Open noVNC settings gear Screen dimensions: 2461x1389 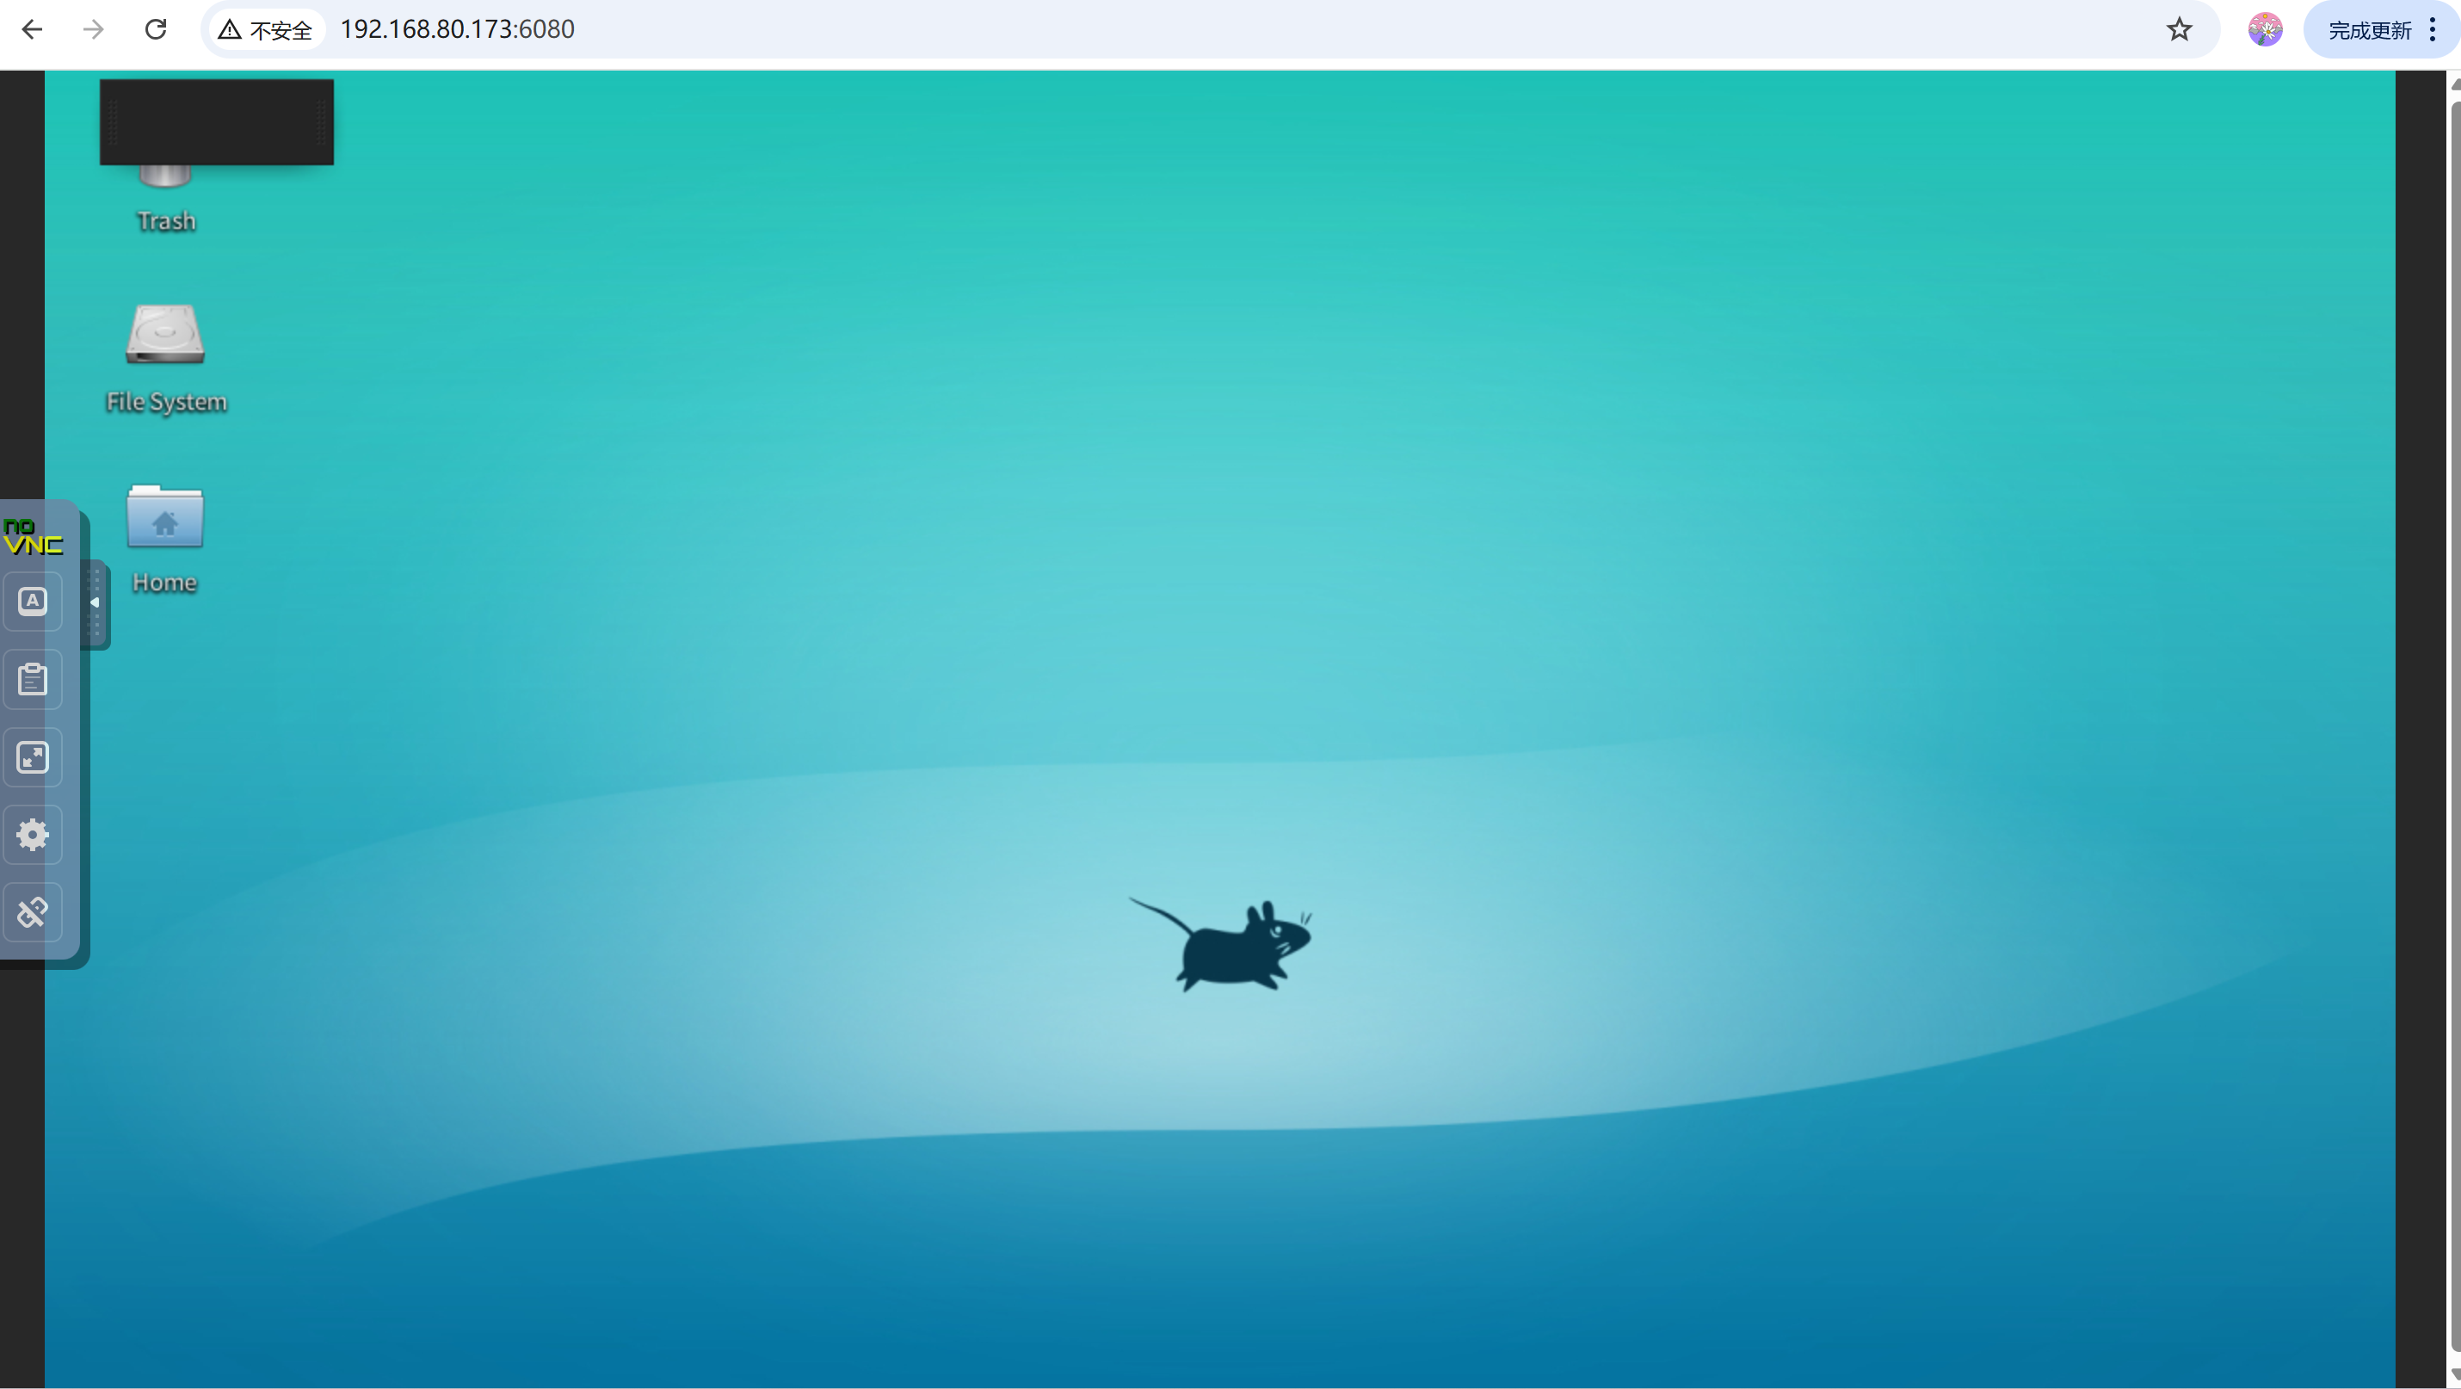pyautogui.click(x=33, y=835)
